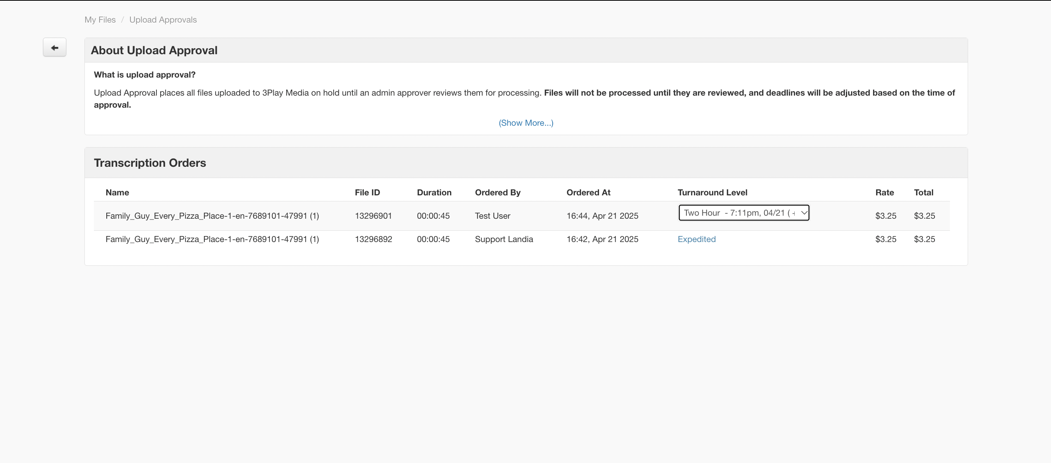Select the Ordered At column header
The height and width of the screenshot is (463, 1051).
[x=588, y=192]
